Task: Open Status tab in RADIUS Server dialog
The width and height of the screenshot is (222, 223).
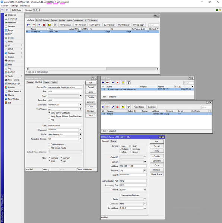Action: pos(113,141)
